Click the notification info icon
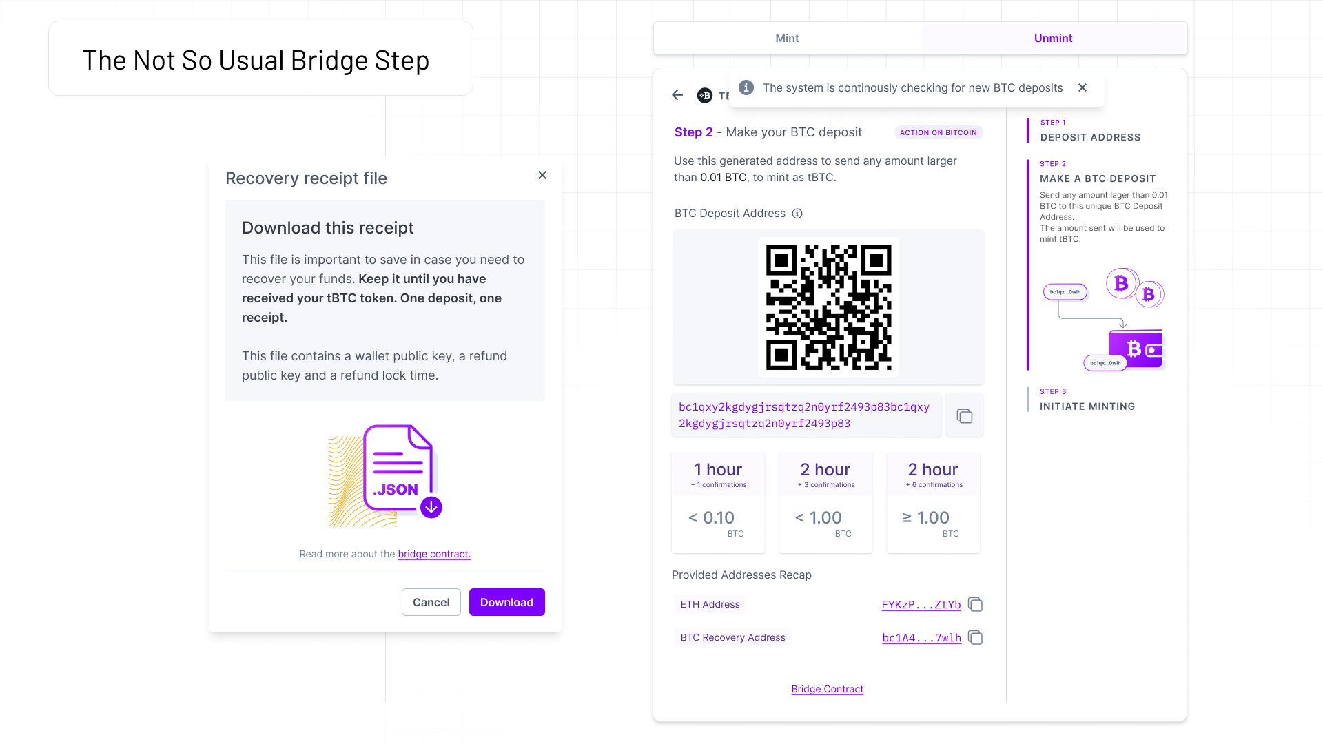The width and height of the screenshot is (1323, 744). [746, 87]
